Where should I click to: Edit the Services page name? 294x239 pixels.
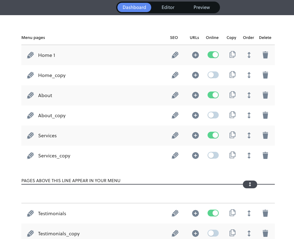coord(30,135)
